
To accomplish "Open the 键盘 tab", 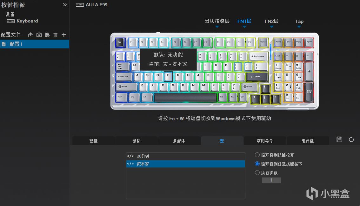I will [x=93, y=141].
